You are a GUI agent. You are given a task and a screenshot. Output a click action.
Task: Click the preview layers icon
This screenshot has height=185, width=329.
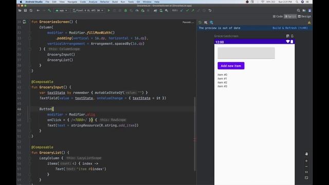point(211,23)
